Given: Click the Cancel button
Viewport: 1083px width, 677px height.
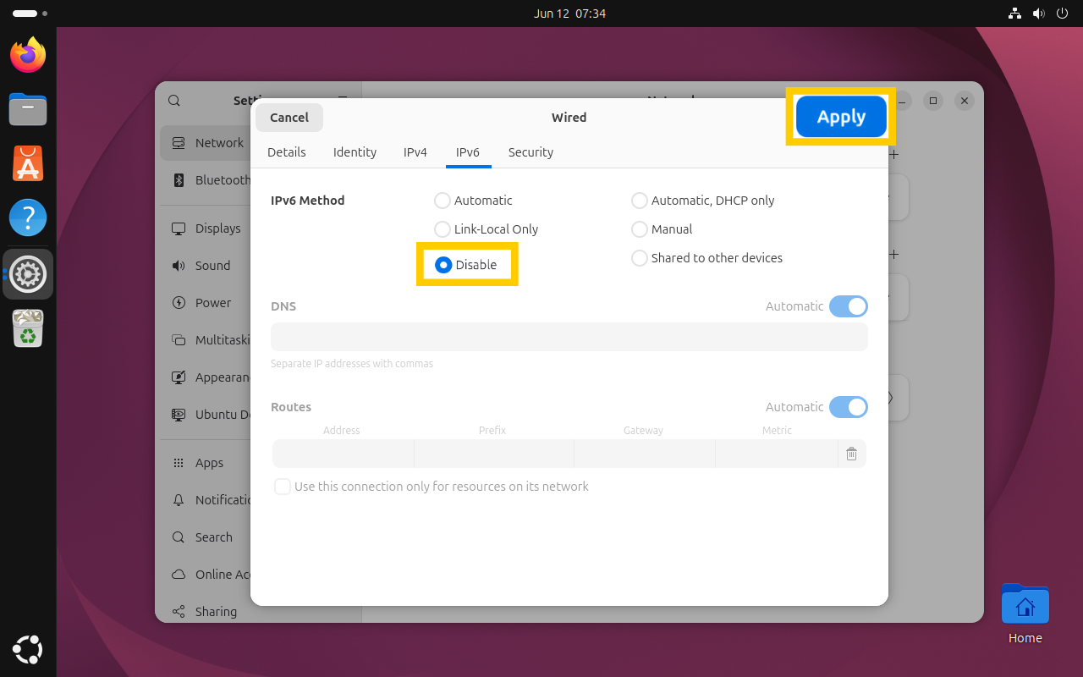Looking at the screenshot, I should pyautogui.click(x=289, y=118).
